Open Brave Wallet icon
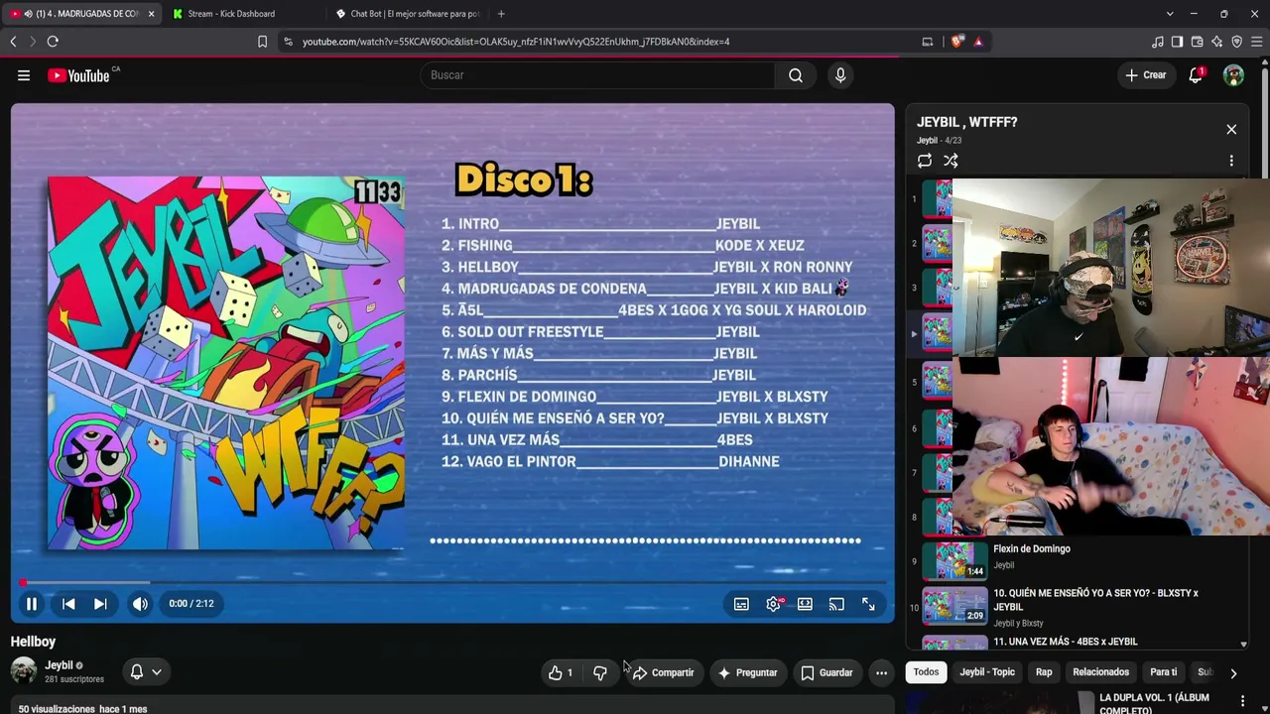 click(1197, 42)
